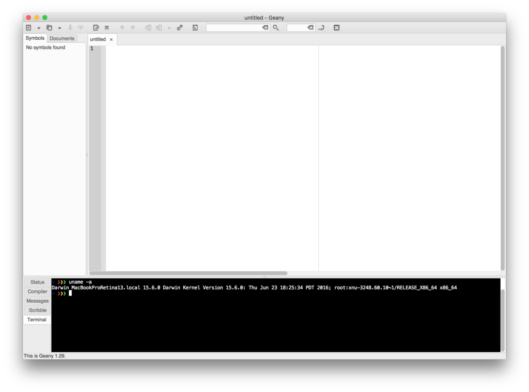The height and width of the screenshot is (392, 529).
Task: Select the untitled editor tab
Action: (x=98, y=39)
